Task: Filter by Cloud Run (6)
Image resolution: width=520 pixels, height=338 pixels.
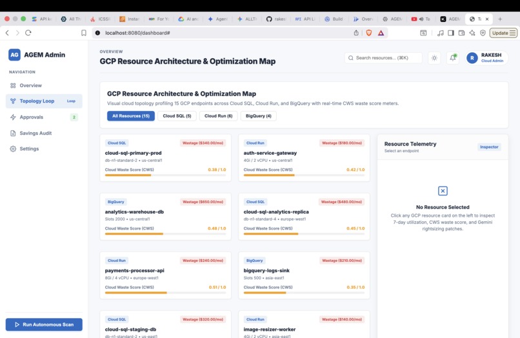Action: 218,115
